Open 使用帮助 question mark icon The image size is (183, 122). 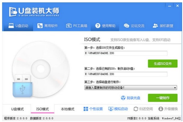click(x=98, y=26)
